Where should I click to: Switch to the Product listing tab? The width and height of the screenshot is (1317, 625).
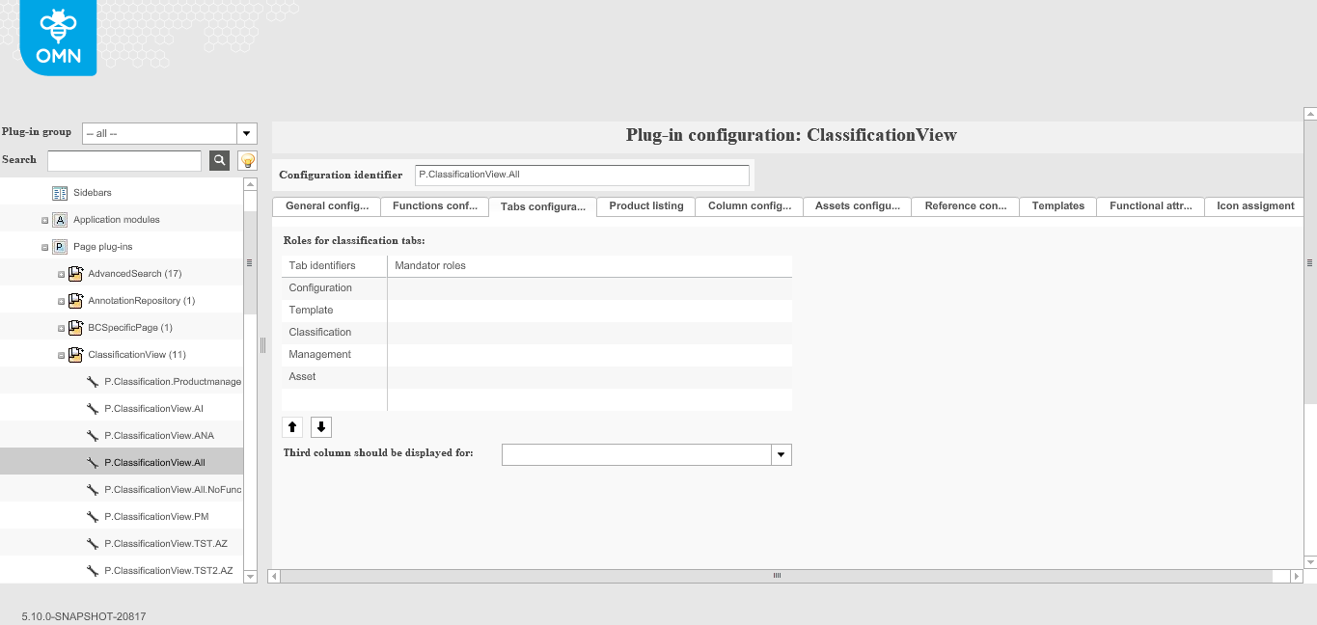pos(645,205)
